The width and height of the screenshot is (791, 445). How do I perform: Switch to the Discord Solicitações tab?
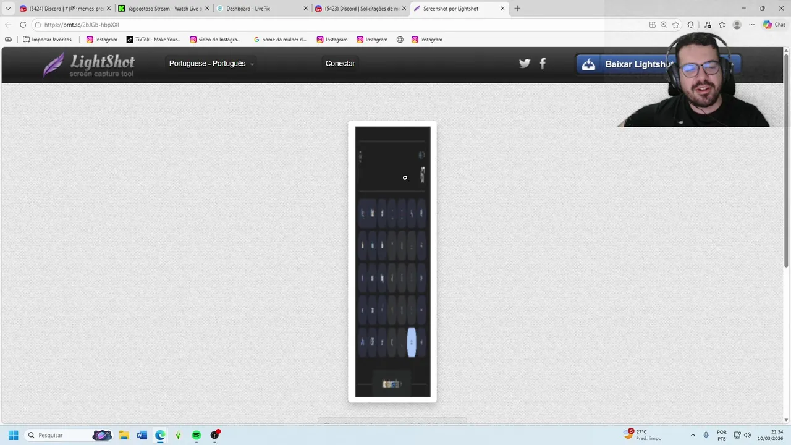(x=361, y=9)
